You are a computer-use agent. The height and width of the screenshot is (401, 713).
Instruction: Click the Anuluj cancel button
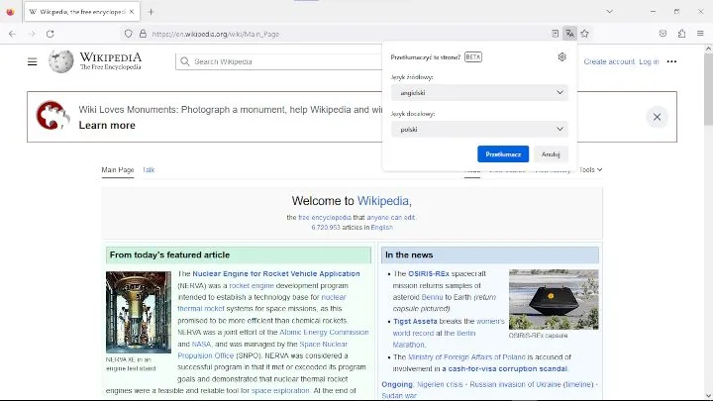(x=551, y=154)
